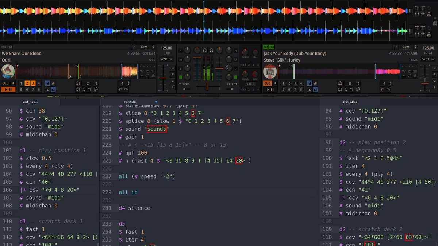Click SYNC on the Jack Your Body deck
The image size is (438, 246).
[426, 59]
